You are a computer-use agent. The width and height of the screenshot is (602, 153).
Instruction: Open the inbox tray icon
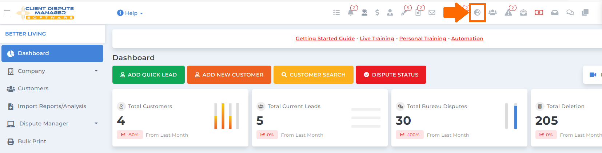pyautogui.click(x=555, y=13)
